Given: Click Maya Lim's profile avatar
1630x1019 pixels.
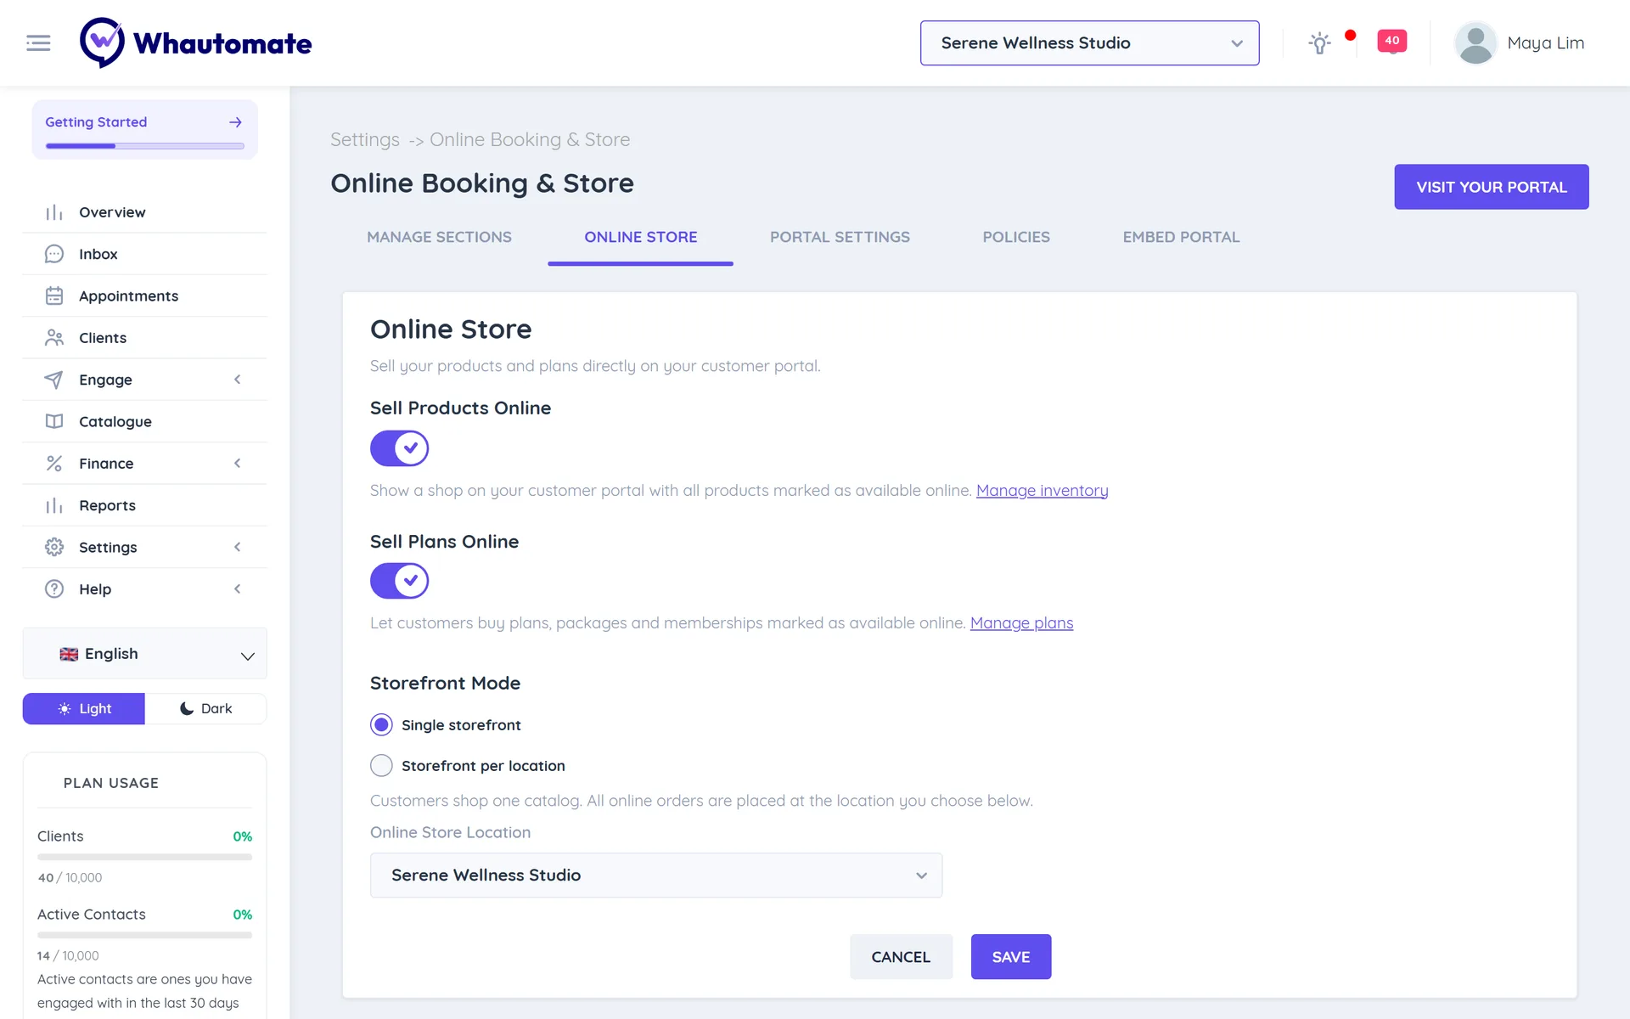Looking at the screenshot, I should (1475, 42).
